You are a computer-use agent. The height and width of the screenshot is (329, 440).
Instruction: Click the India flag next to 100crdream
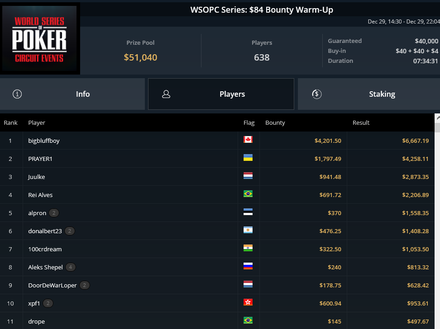point(248,248)
